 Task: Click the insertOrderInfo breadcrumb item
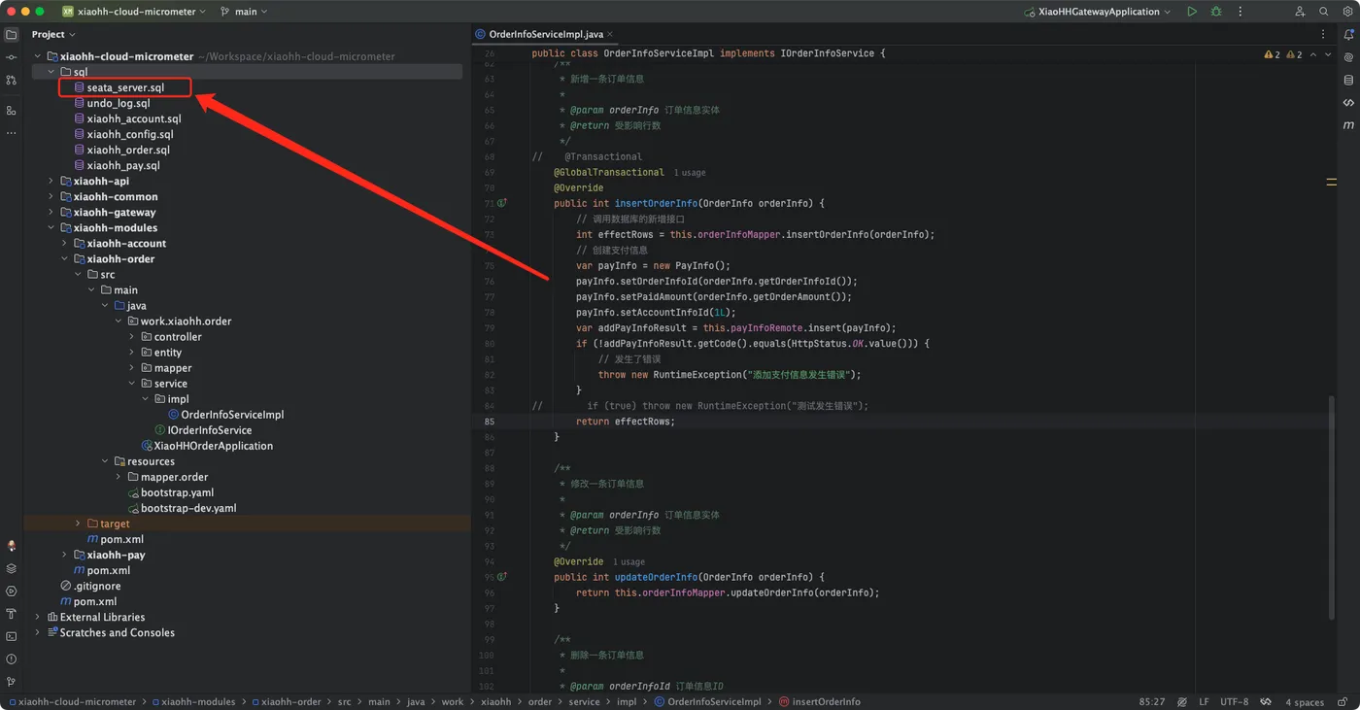[x=819, y=702]
